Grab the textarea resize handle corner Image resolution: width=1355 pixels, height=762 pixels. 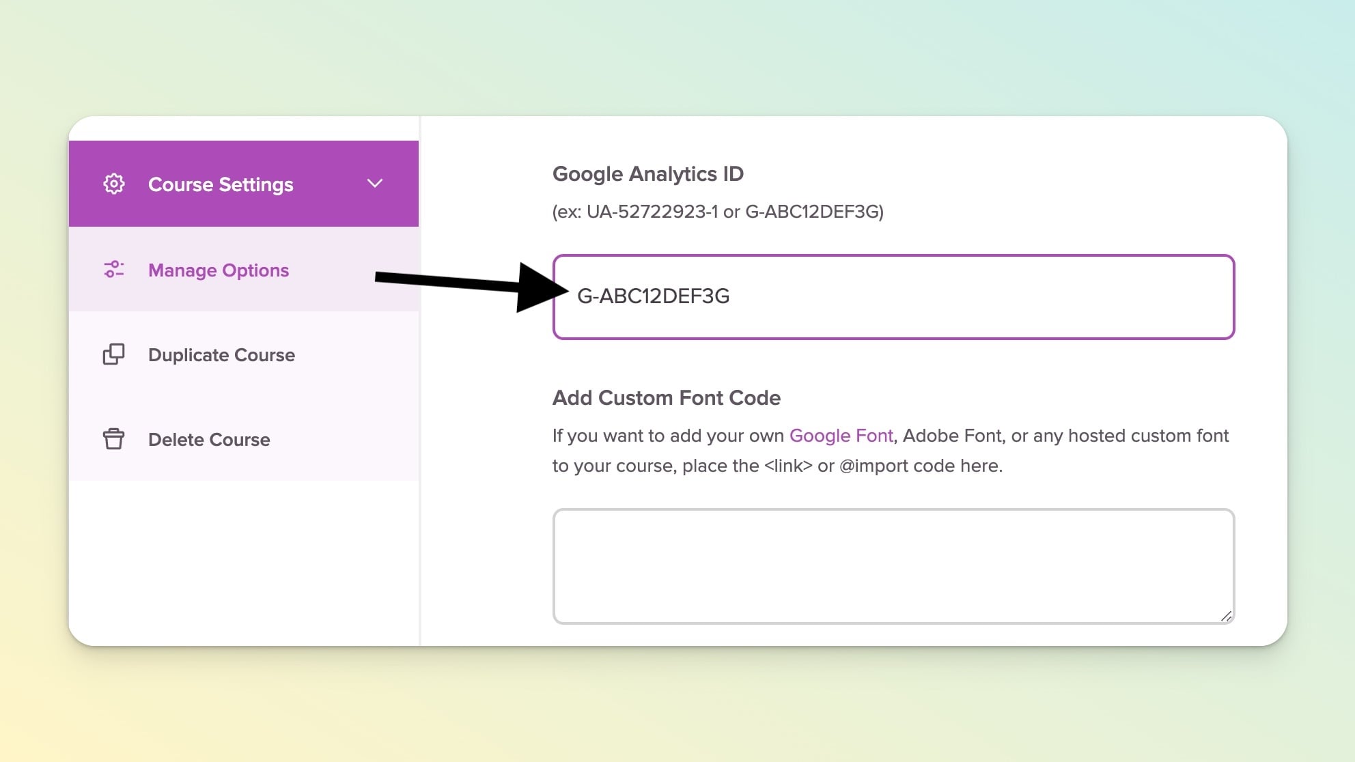click(1226, 616)
